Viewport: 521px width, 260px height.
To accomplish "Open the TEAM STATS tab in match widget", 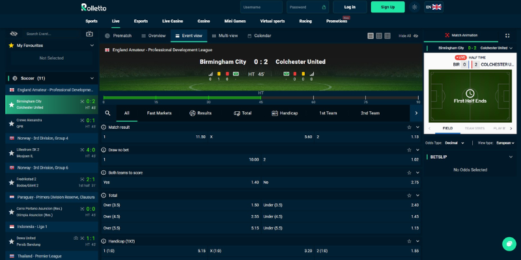I will tap(475, 128).
